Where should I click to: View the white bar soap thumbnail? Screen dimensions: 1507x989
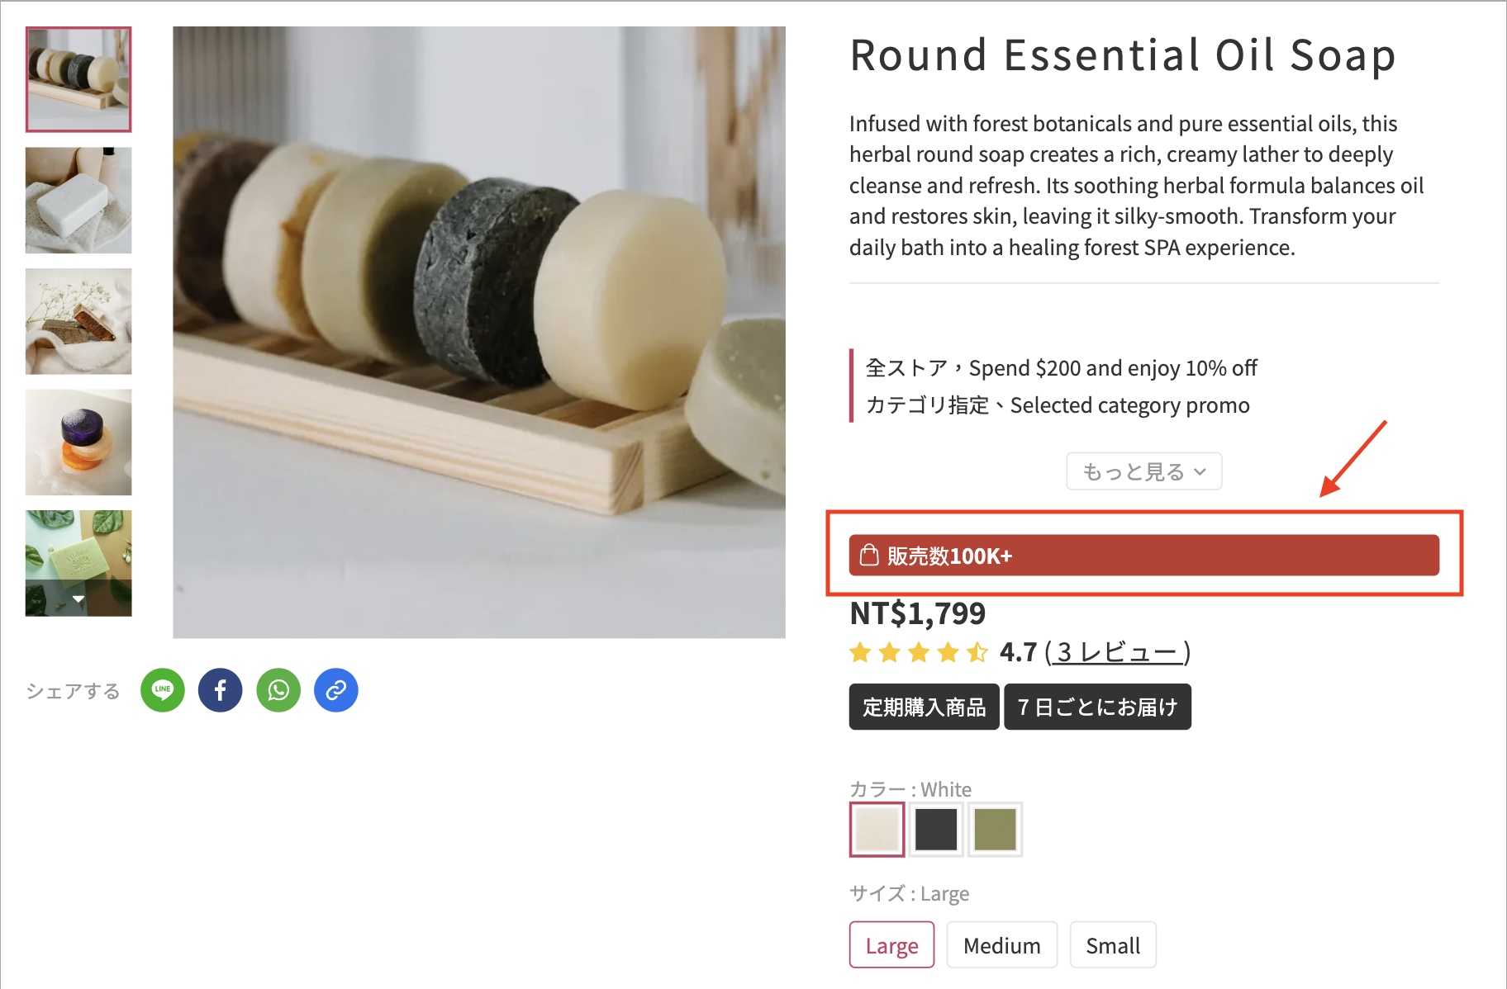click(x=78, y=201)
